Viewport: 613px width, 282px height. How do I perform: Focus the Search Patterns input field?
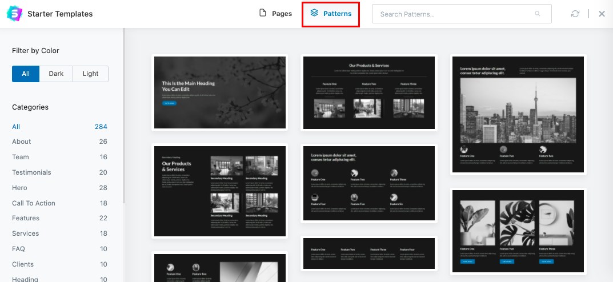point(462,14)
